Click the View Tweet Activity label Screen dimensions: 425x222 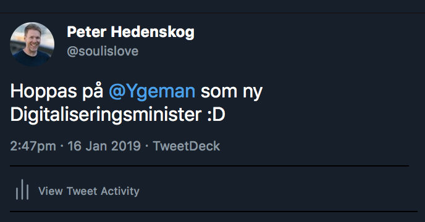pos(88,191)
